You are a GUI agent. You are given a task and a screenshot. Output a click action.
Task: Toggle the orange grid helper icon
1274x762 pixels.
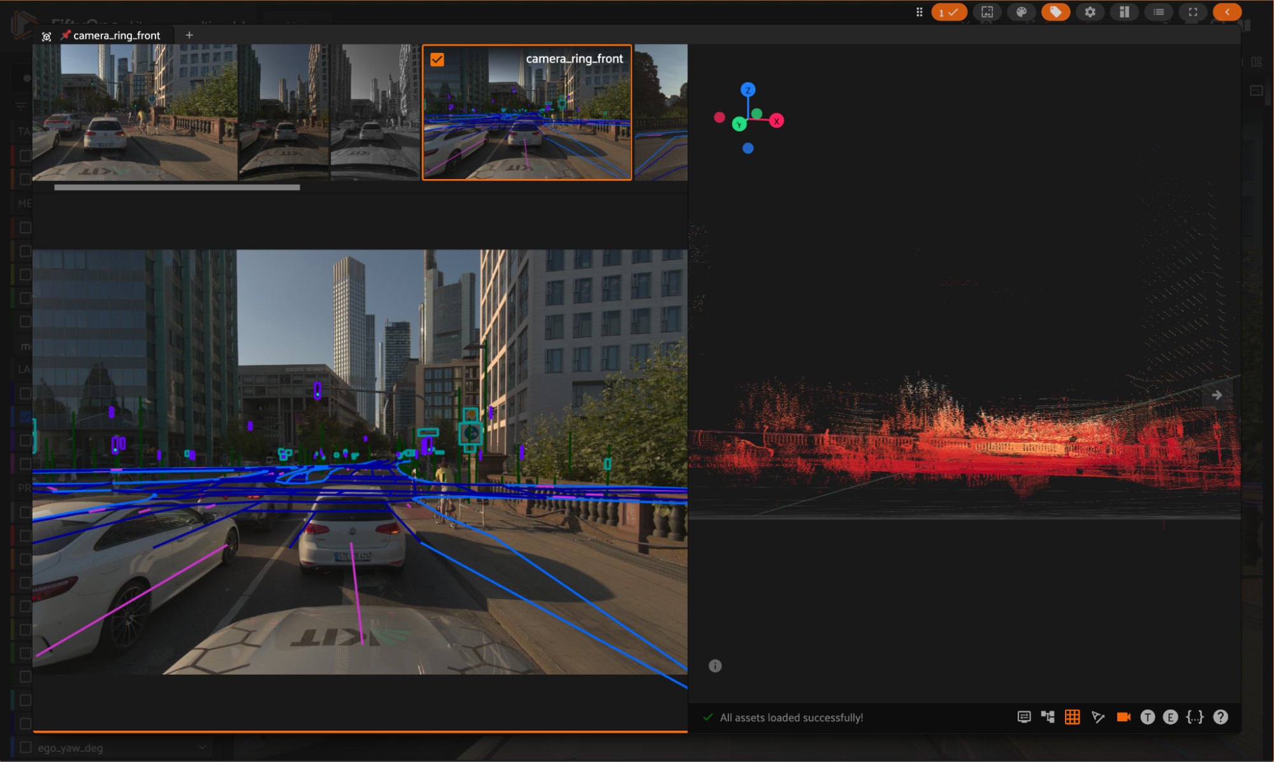[1072, 717]
